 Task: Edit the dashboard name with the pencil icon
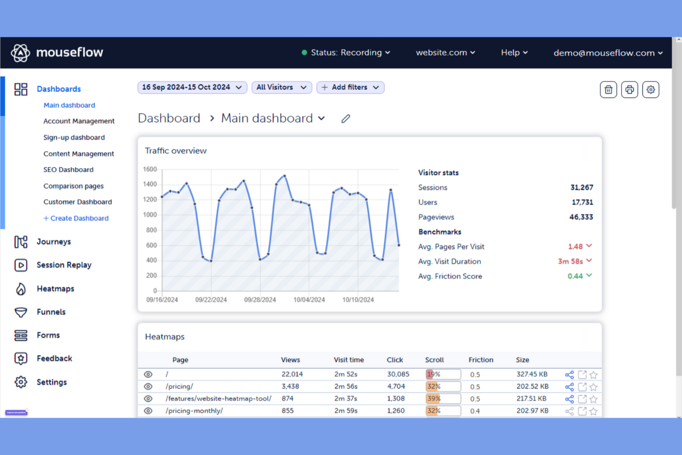coord(345,118)
